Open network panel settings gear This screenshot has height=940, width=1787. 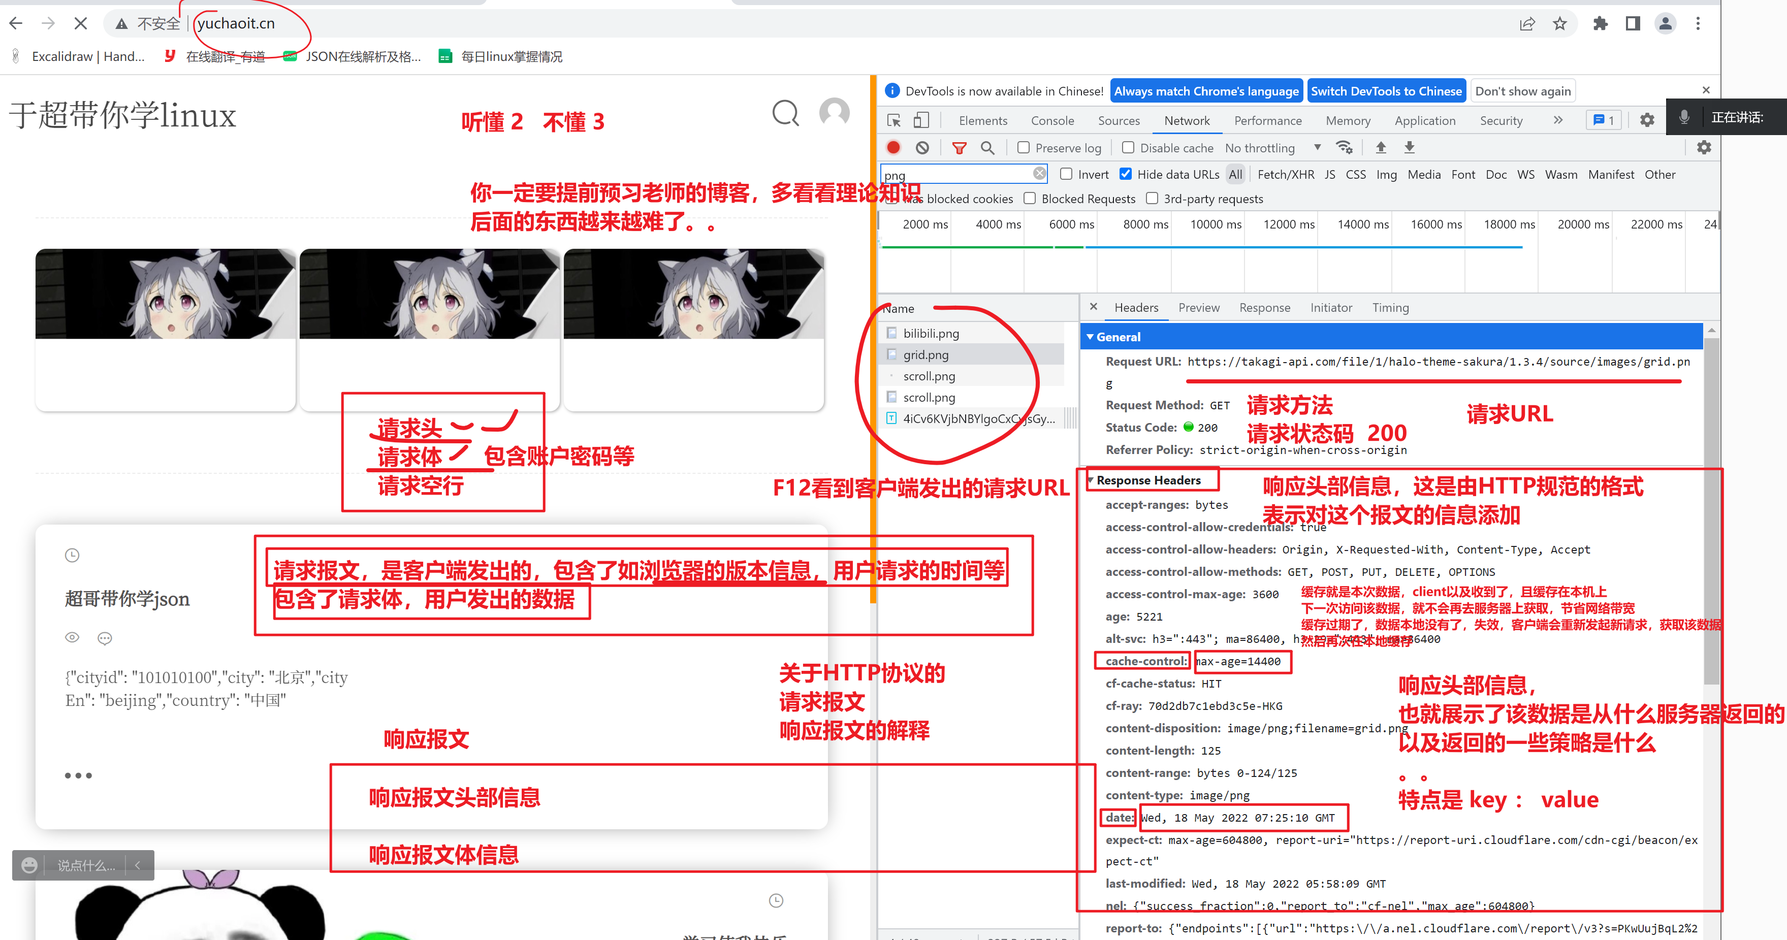coord(1704,148)
